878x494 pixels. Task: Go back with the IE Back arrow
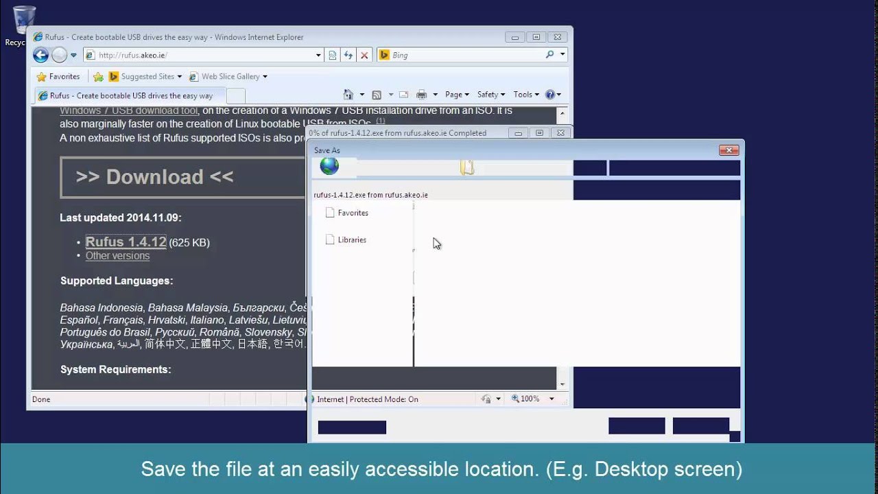(40, 56)
